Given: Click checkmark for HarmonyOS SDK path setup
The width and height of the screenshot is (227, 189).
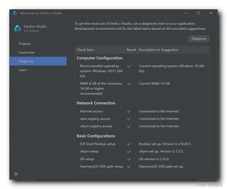Looking at the screenshot, I should (x=129, y=167).
